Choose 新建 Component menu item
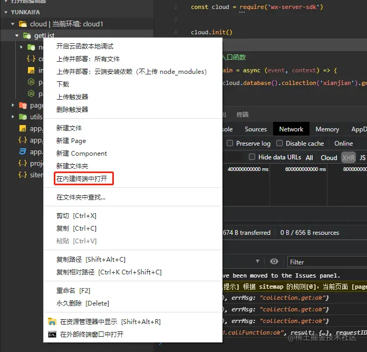 pyautogui.click(x=133, y=154)
